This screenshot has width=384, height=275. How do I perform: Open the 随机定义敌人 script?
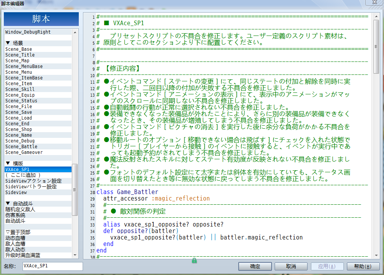coord(38,210)
